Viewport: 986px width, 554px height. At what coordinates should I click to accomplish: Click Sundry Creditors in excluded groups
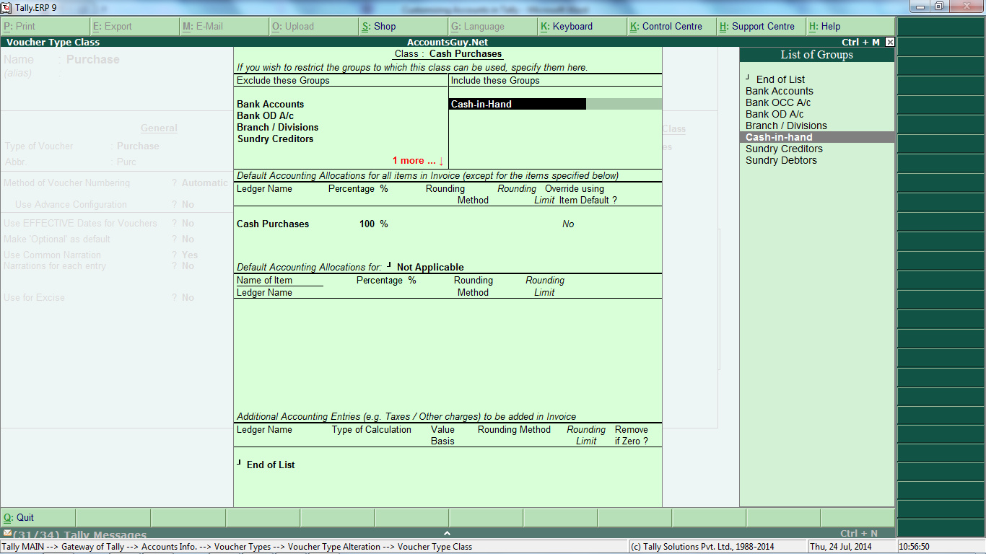(x=275, y=138)
